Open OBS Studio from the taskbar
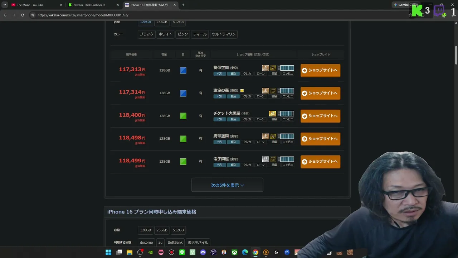 coord(140,252)
